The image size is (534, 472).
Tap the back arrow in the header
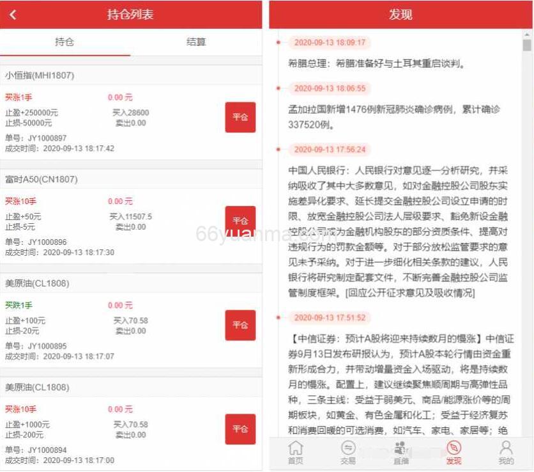pyautogui.click(x=13, y=14)
